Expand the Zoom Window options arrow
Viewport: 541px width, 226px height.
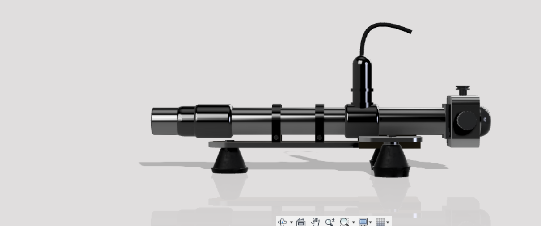coord(353,222)
